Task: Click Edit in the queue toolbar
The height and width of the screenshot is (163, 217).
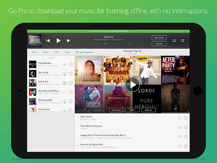Action: point(34,52)
